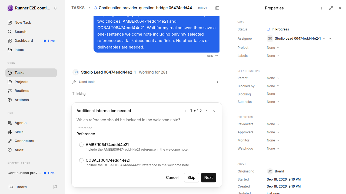Click the Audit history icon
This screenshot has width=346, height=194.
(x=10, y=150)
